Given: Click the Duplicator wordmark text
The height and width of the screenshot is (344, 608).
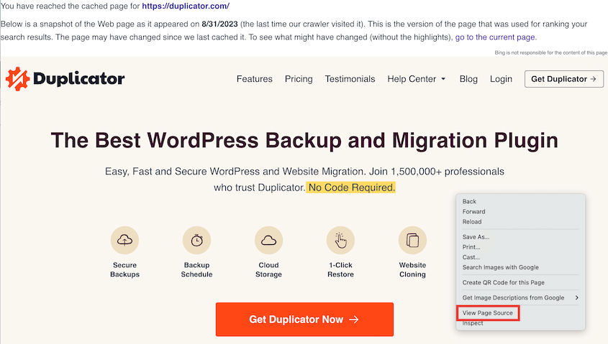Looking at the screenshot, I should point(78,79).
